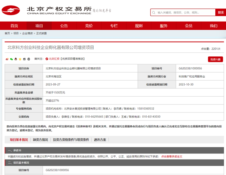This screenshot has height=175, width=226.
Task: Share the page via QQ penguin icon
Action: pyautogui.click(x=15, y=59)
